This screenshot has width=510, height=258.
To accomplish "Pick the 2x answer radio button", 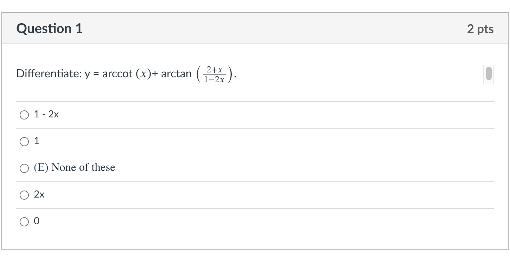I will 24,195.
